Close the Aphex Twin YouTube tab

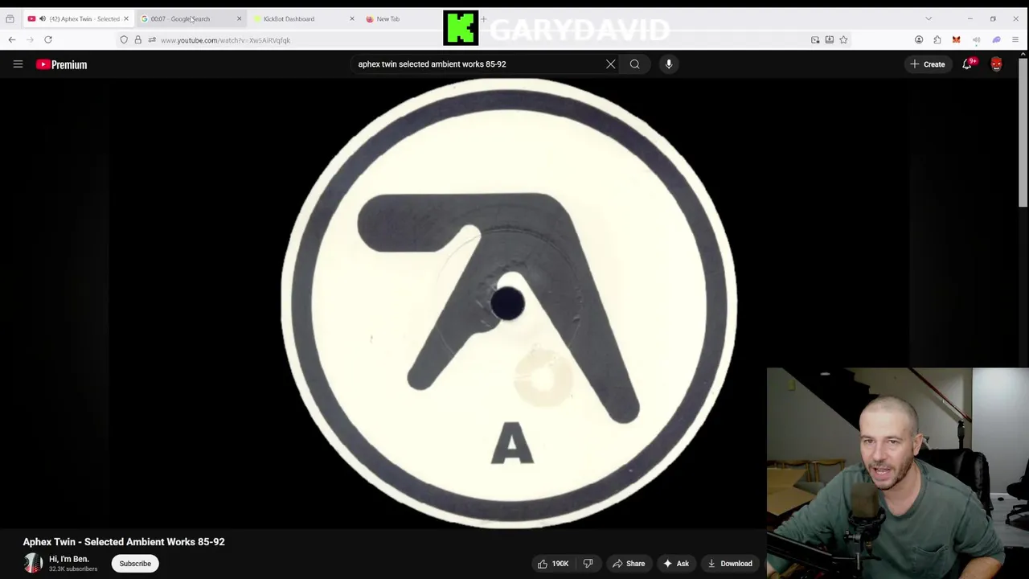(x=125, y=18)
